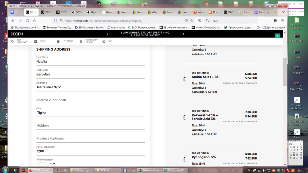Click the green ae badge in banner

point(277,36)
